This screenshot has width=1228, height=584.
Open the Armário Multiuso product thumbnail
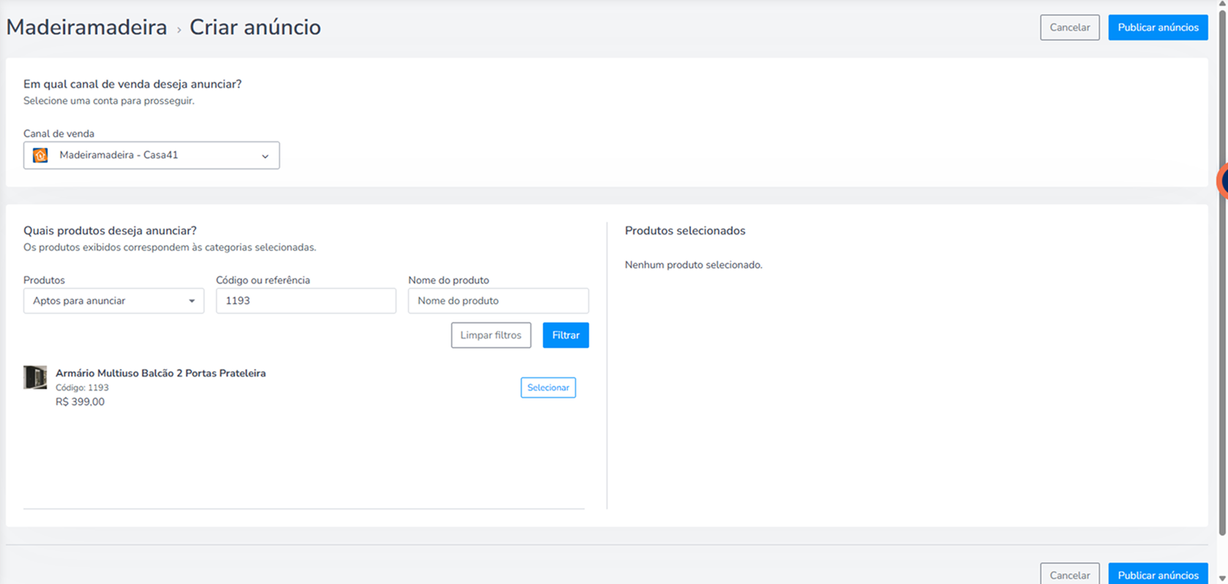pos(35,377)
